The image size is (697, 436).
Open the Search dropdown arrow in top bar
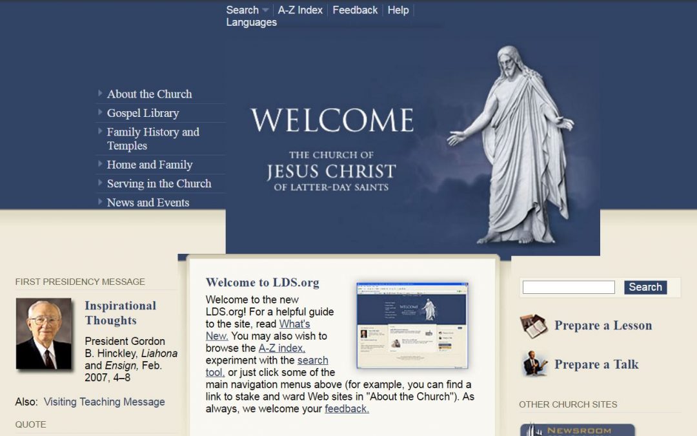[x=265, y=10]
